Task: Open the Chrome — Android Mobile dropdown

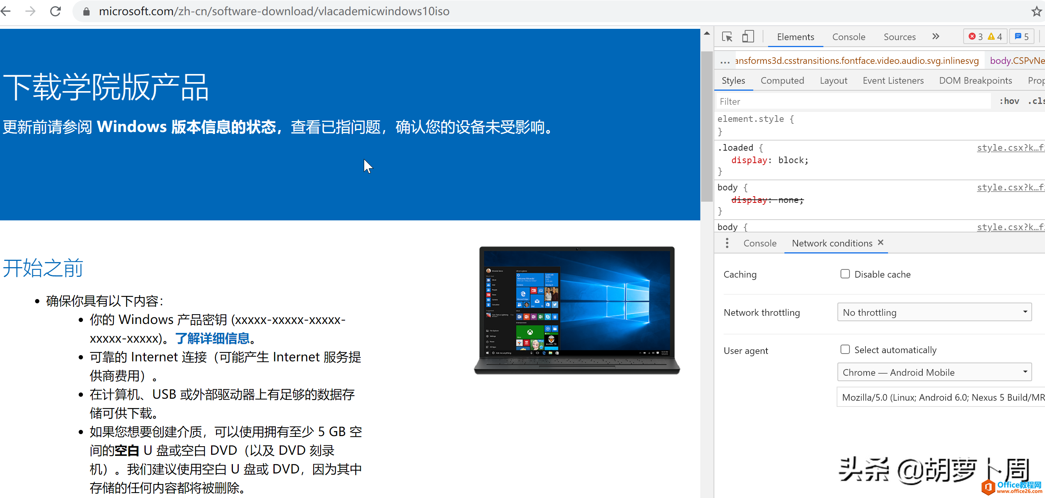Action: point(934,372)
